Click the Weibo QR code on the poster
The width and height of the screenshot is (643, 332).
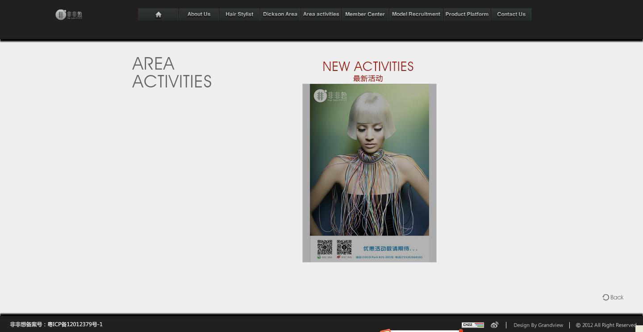(x=344, y=247)
